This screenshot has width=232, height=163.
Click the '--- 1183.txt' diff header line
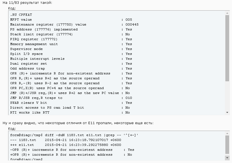(x=66, y=140)
